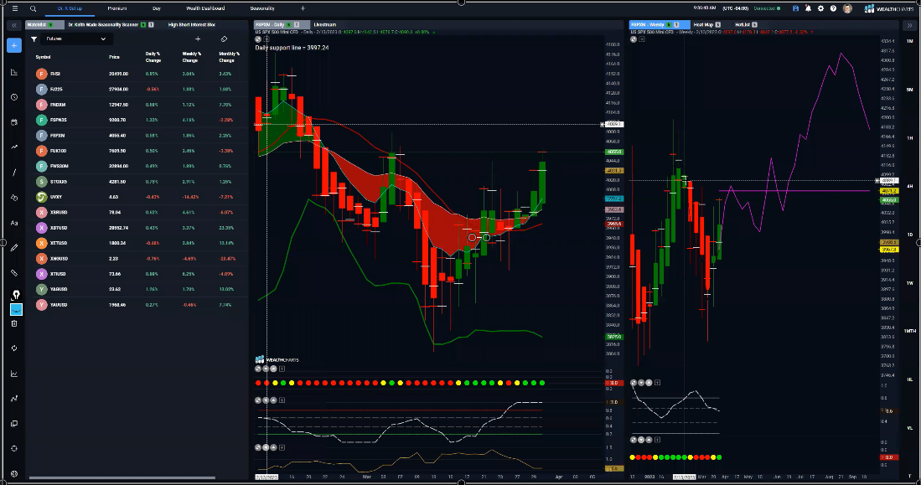Click the eraser icon in the watchlist header
This screenshot has width=921, height=485.
(x=224, y=39)
